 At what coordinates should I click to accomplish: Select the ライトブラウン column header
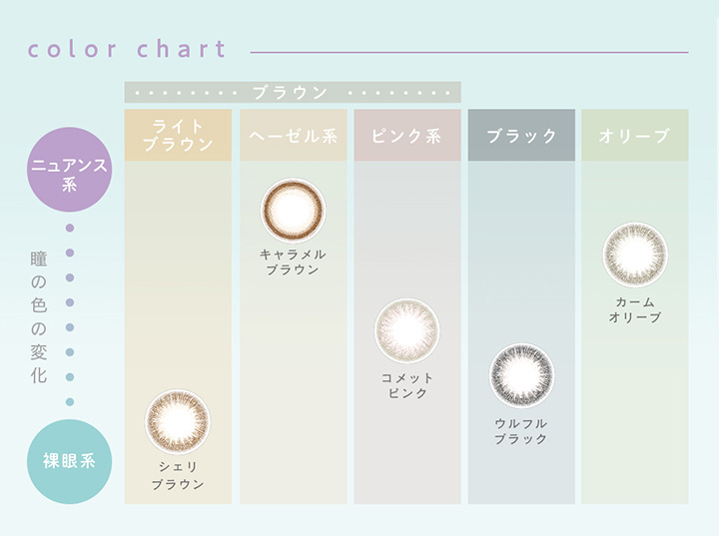coord(178,135)
